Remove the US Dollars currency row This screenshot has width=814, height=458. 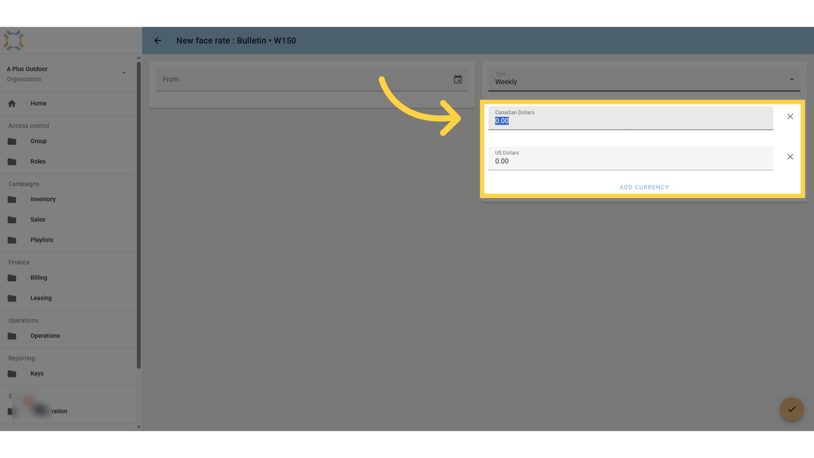coord(790,157)
